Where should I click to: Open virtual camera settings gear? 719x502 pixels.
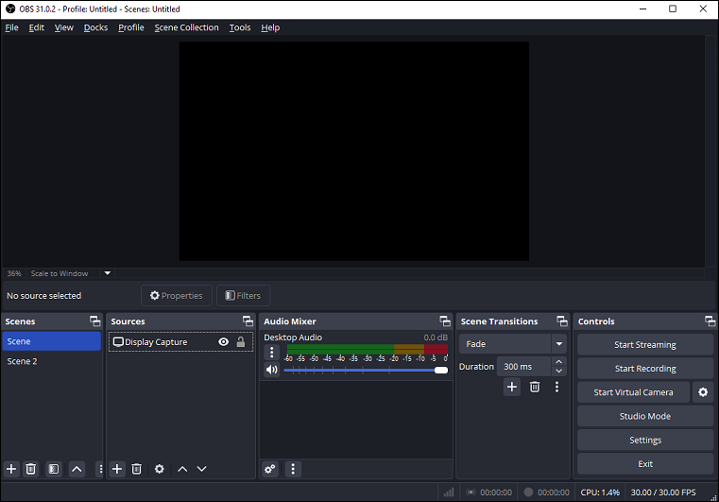coord(703,392)
